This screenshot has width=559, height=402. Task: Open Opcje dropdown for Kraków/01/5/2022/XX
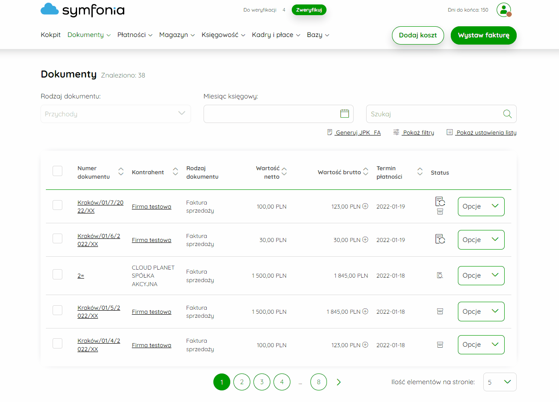(481, 312)
